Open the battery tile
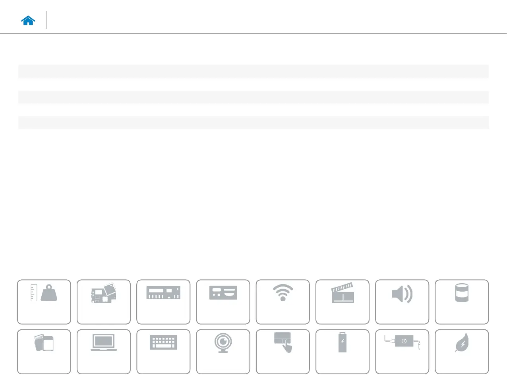Viewport: 507px width, 383px height. 343,352
